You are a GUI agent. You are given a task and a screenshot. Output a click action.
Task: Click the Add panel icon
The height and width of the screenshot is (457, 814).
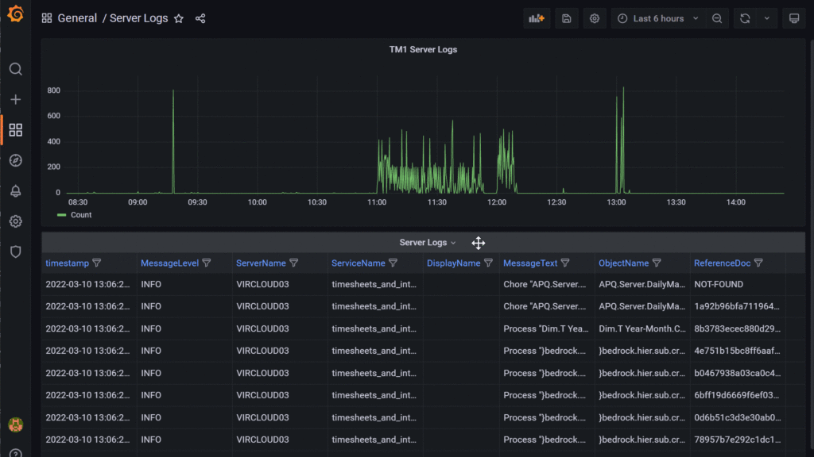[537, 18]
